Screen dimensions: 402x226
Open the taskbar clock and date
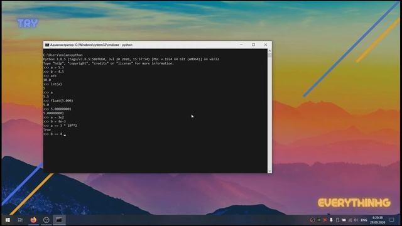[x=378, y=220]
